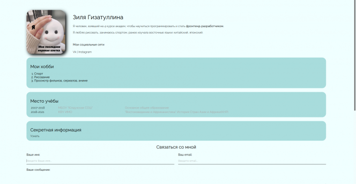Click the Ваше имя label
Screen dimensions: 356x184
pyautogui.click(x=33, y=155)
